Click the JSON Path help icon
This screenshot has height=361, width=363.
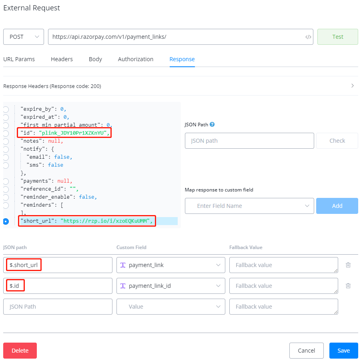212,124
